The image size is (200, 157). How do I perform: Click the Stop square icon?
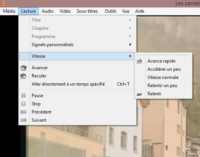point(23,104)
